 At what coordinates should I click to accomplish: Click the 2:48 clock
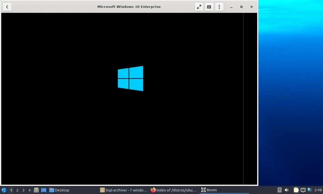[x=318, y=190]
